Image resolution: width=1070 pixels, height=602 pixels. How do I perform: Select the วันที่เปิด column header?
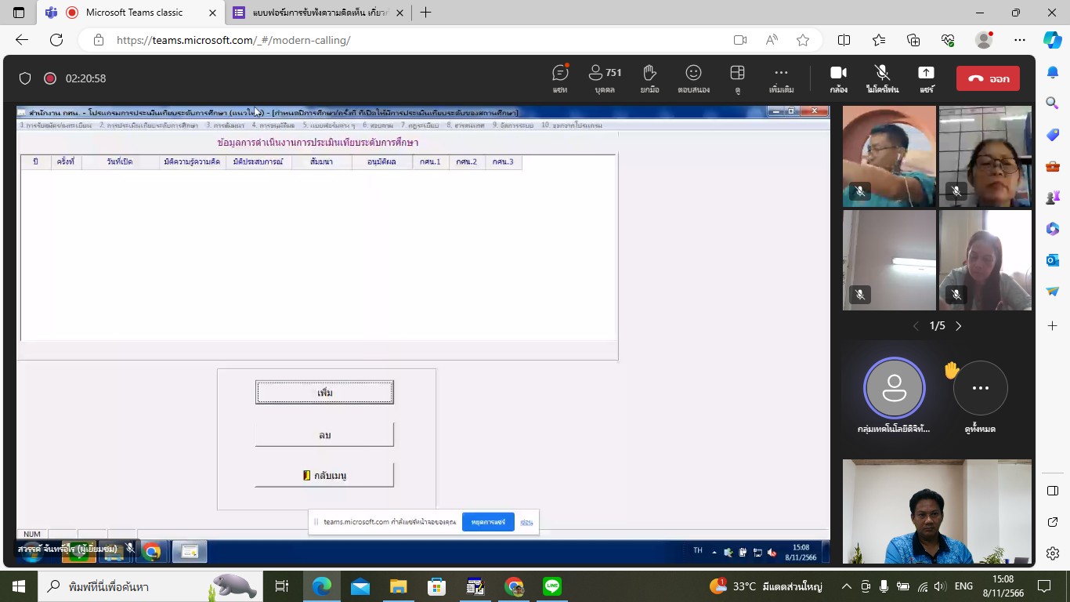click(120, 162)
